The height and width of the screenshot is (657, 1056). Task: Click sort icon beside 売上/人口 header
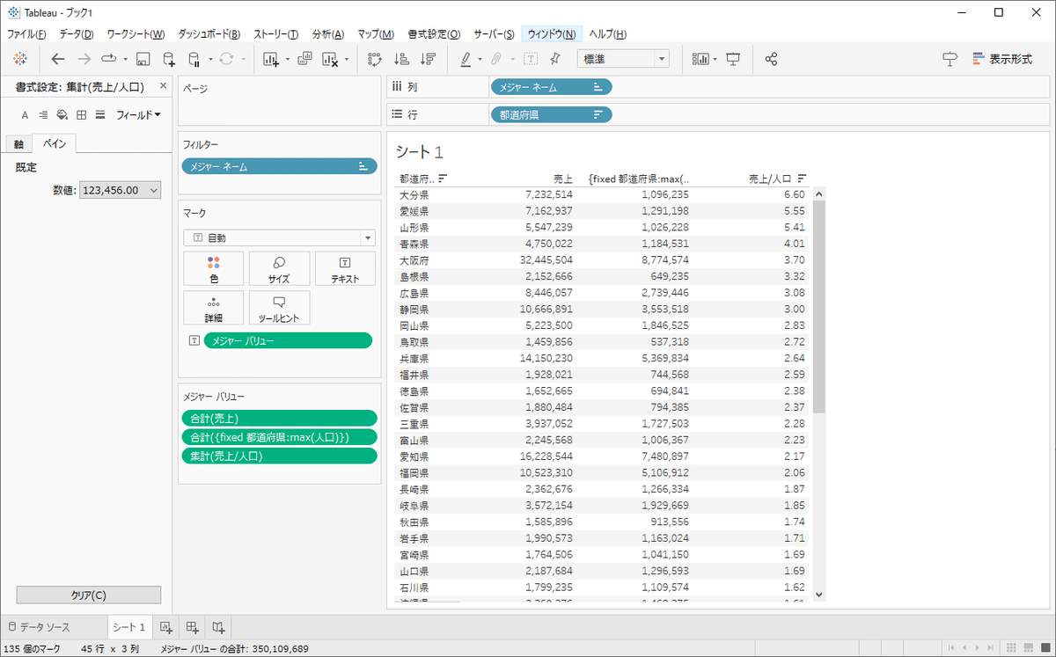click(802, 178)
